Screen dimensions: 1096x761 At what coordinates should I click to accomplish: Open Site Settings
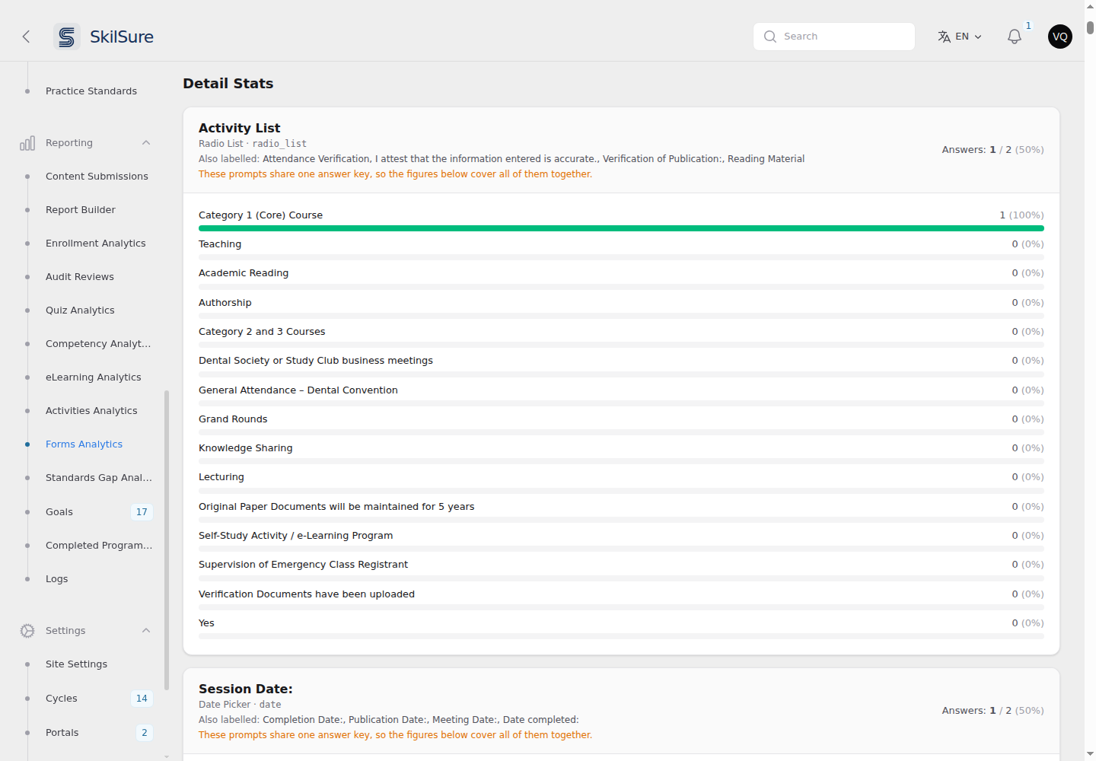tap(76, 664)
